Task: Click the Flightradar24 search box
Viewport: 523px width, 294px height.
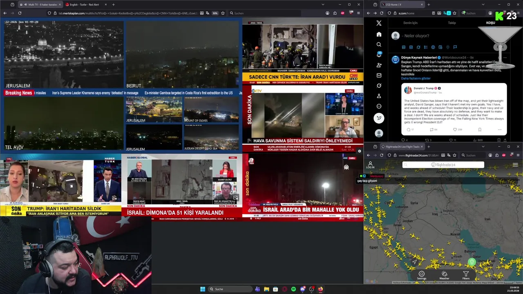Action: [x=443, y=165]
